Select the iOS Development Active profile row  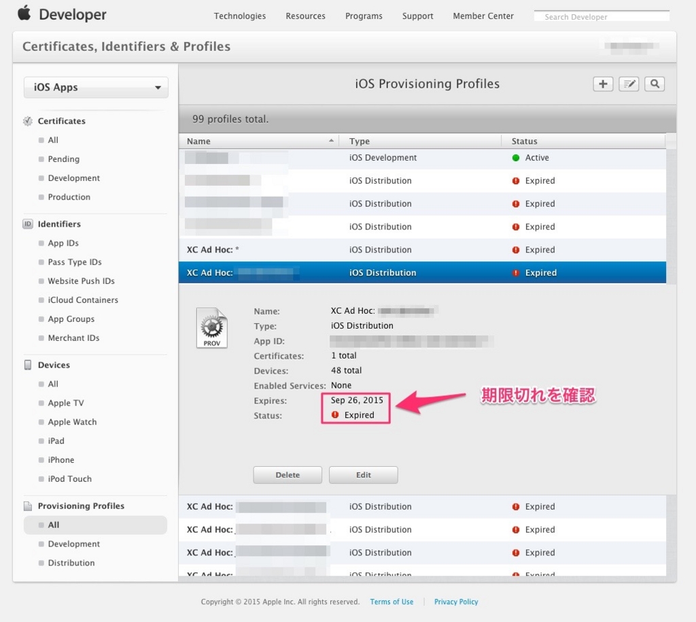(422, 158)
